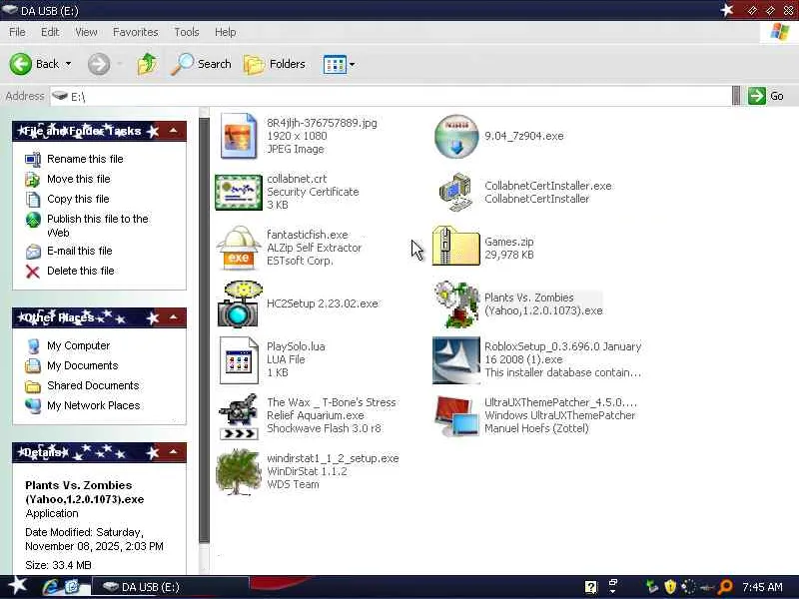Viewport: 799px width, 599px height.
Task: Click the 9.04_7z904.exe file name
Action: (523, 136)
